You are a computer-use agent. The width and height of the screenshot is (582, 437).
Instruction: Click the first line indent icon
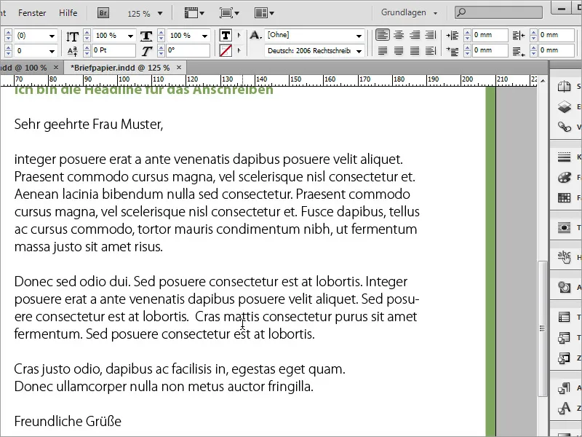point(452,51)
